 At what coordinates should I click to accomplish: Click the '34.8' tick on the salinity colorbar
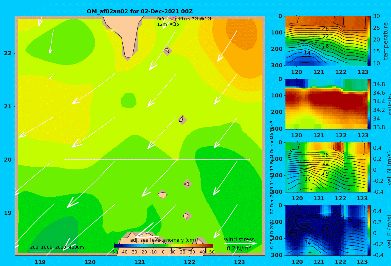coord(379,84)
